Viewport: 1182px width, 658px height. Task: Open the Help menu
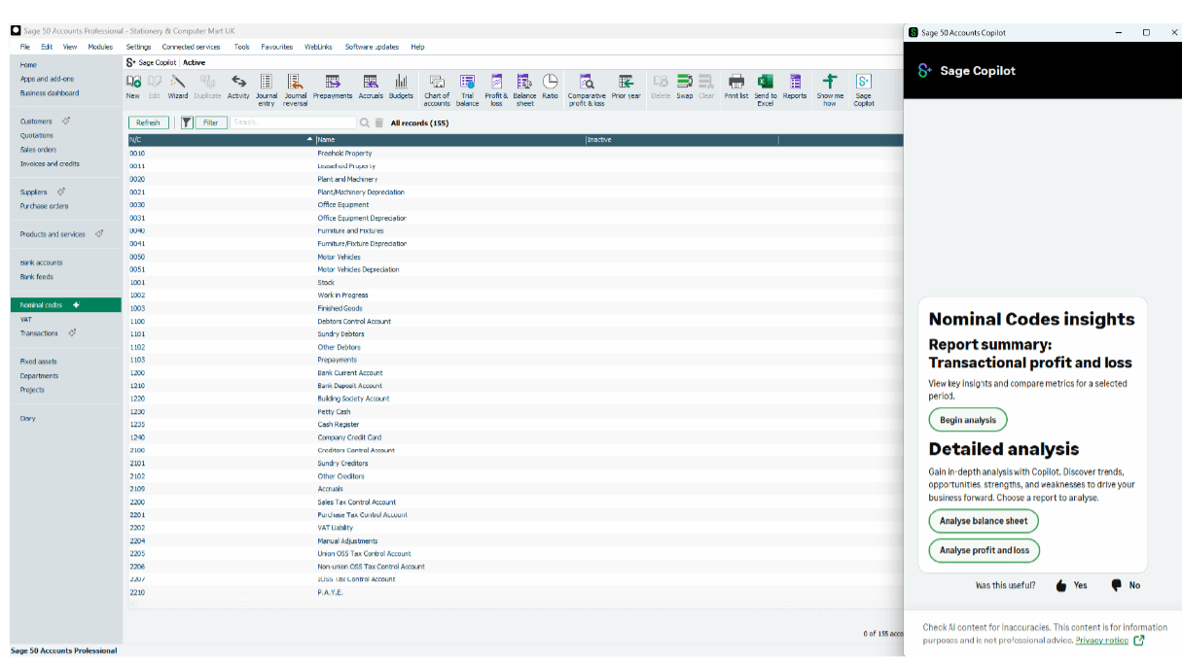(x=417, y=47)
